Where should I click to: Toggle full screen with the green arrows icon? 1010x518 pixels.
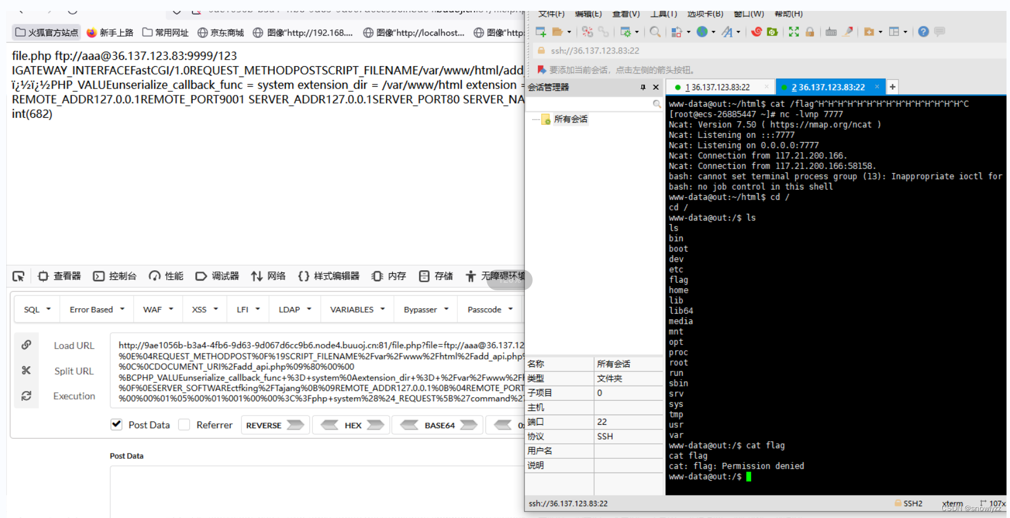(794, 32)
